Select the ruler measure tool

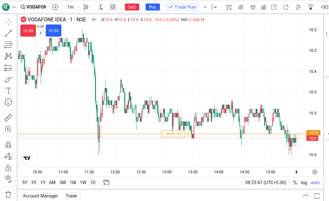pyautogui.click(x=8, y=118)
